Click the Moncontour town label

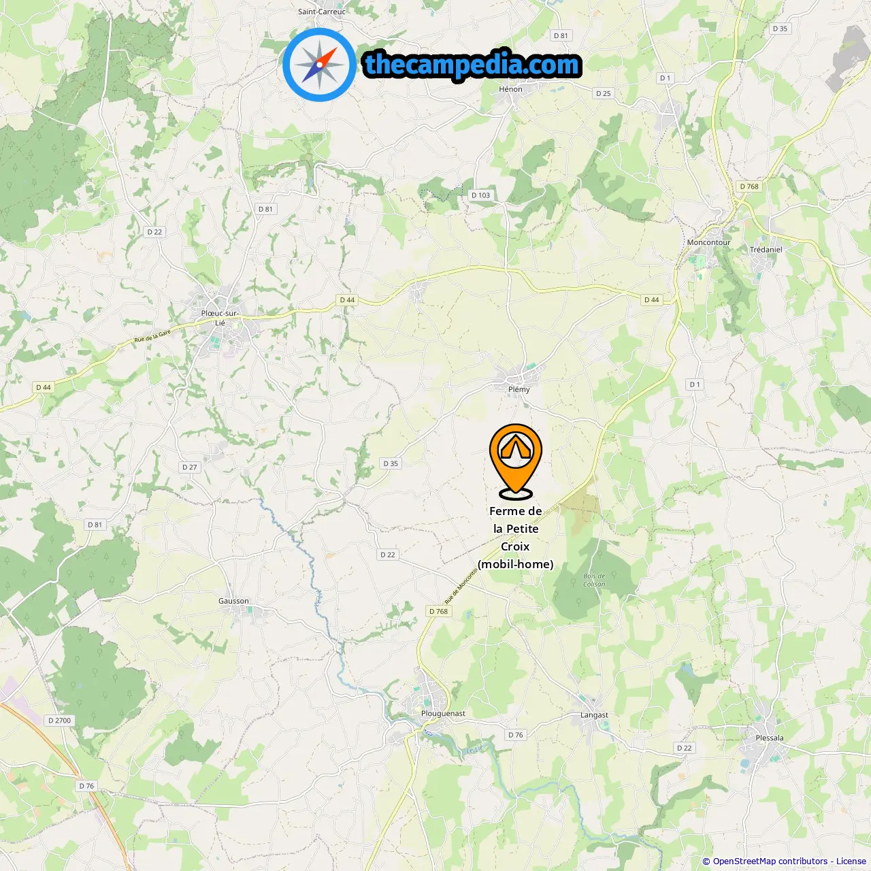(708, 242)
